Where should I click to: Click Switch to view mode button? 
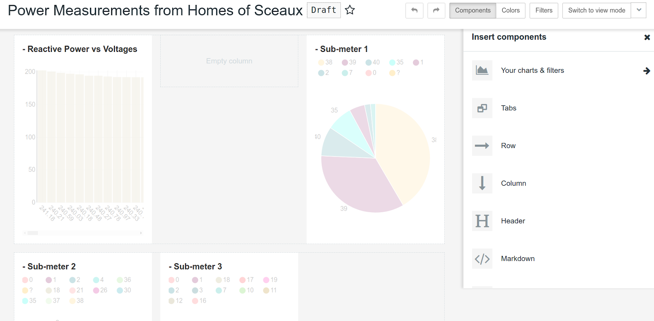(x=596, y=11)
